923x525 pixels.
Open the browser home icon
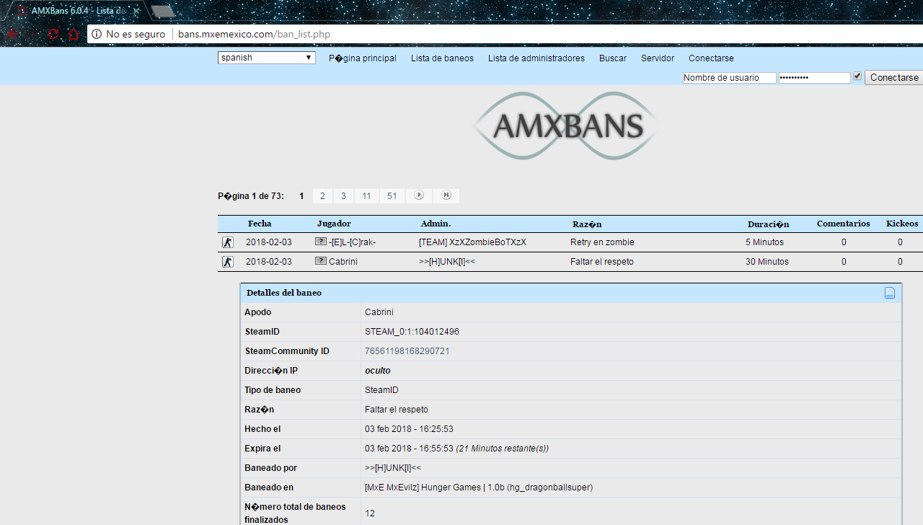(74, 34)
